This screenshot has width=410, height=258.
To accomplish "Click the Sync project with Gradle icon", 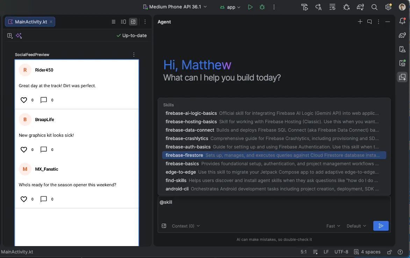I will pos(360,7).
